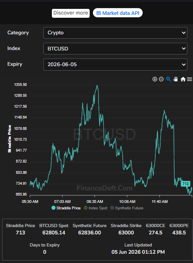
Task: Click the 665.95 y-axis label
Action: [21, 194]
